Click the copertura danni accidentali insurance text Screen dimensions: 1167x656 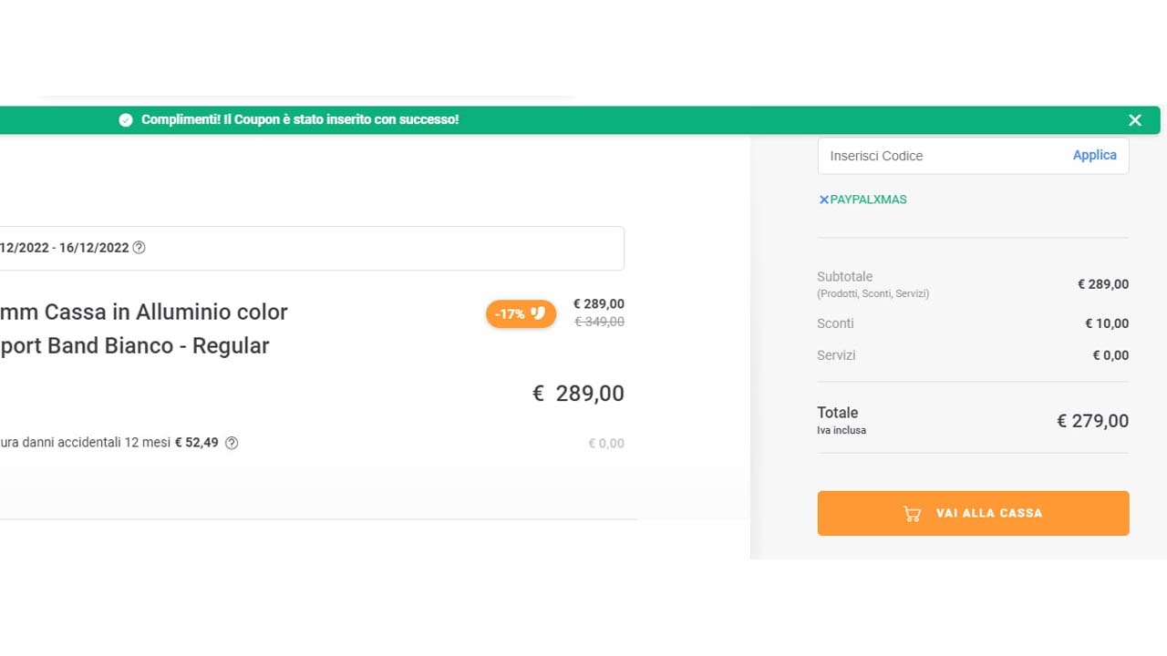click(x=100, y=442)
